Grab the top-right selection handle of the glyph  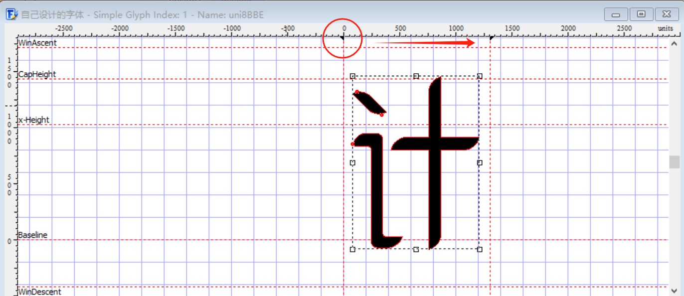pyautogui.click(x=480, y=76)
